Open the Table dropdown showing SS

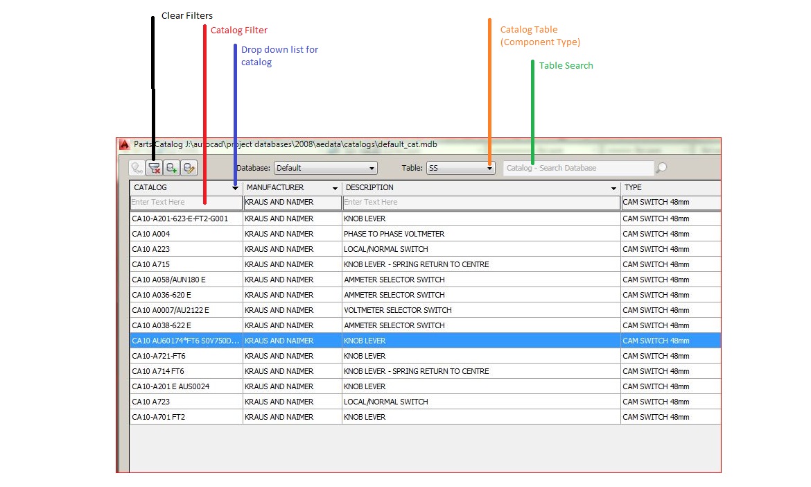pos(460,168)
